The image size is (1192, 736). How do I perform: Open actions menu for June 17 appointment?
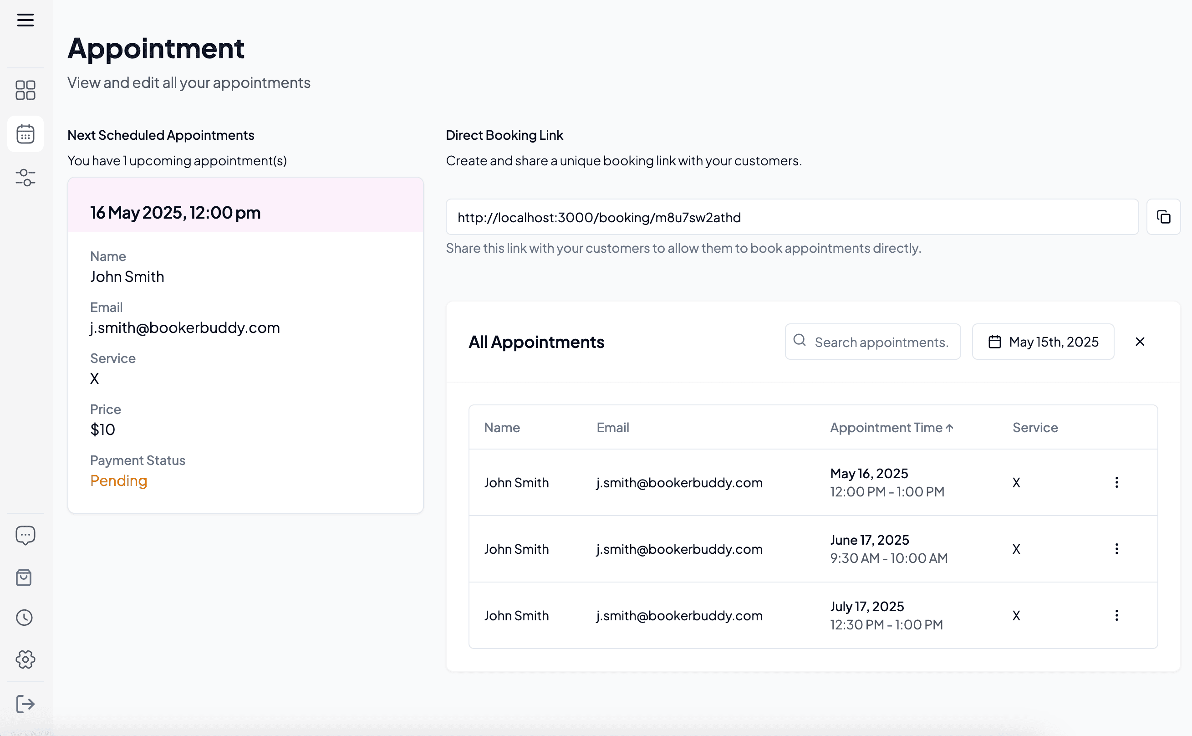point(1117,549)
